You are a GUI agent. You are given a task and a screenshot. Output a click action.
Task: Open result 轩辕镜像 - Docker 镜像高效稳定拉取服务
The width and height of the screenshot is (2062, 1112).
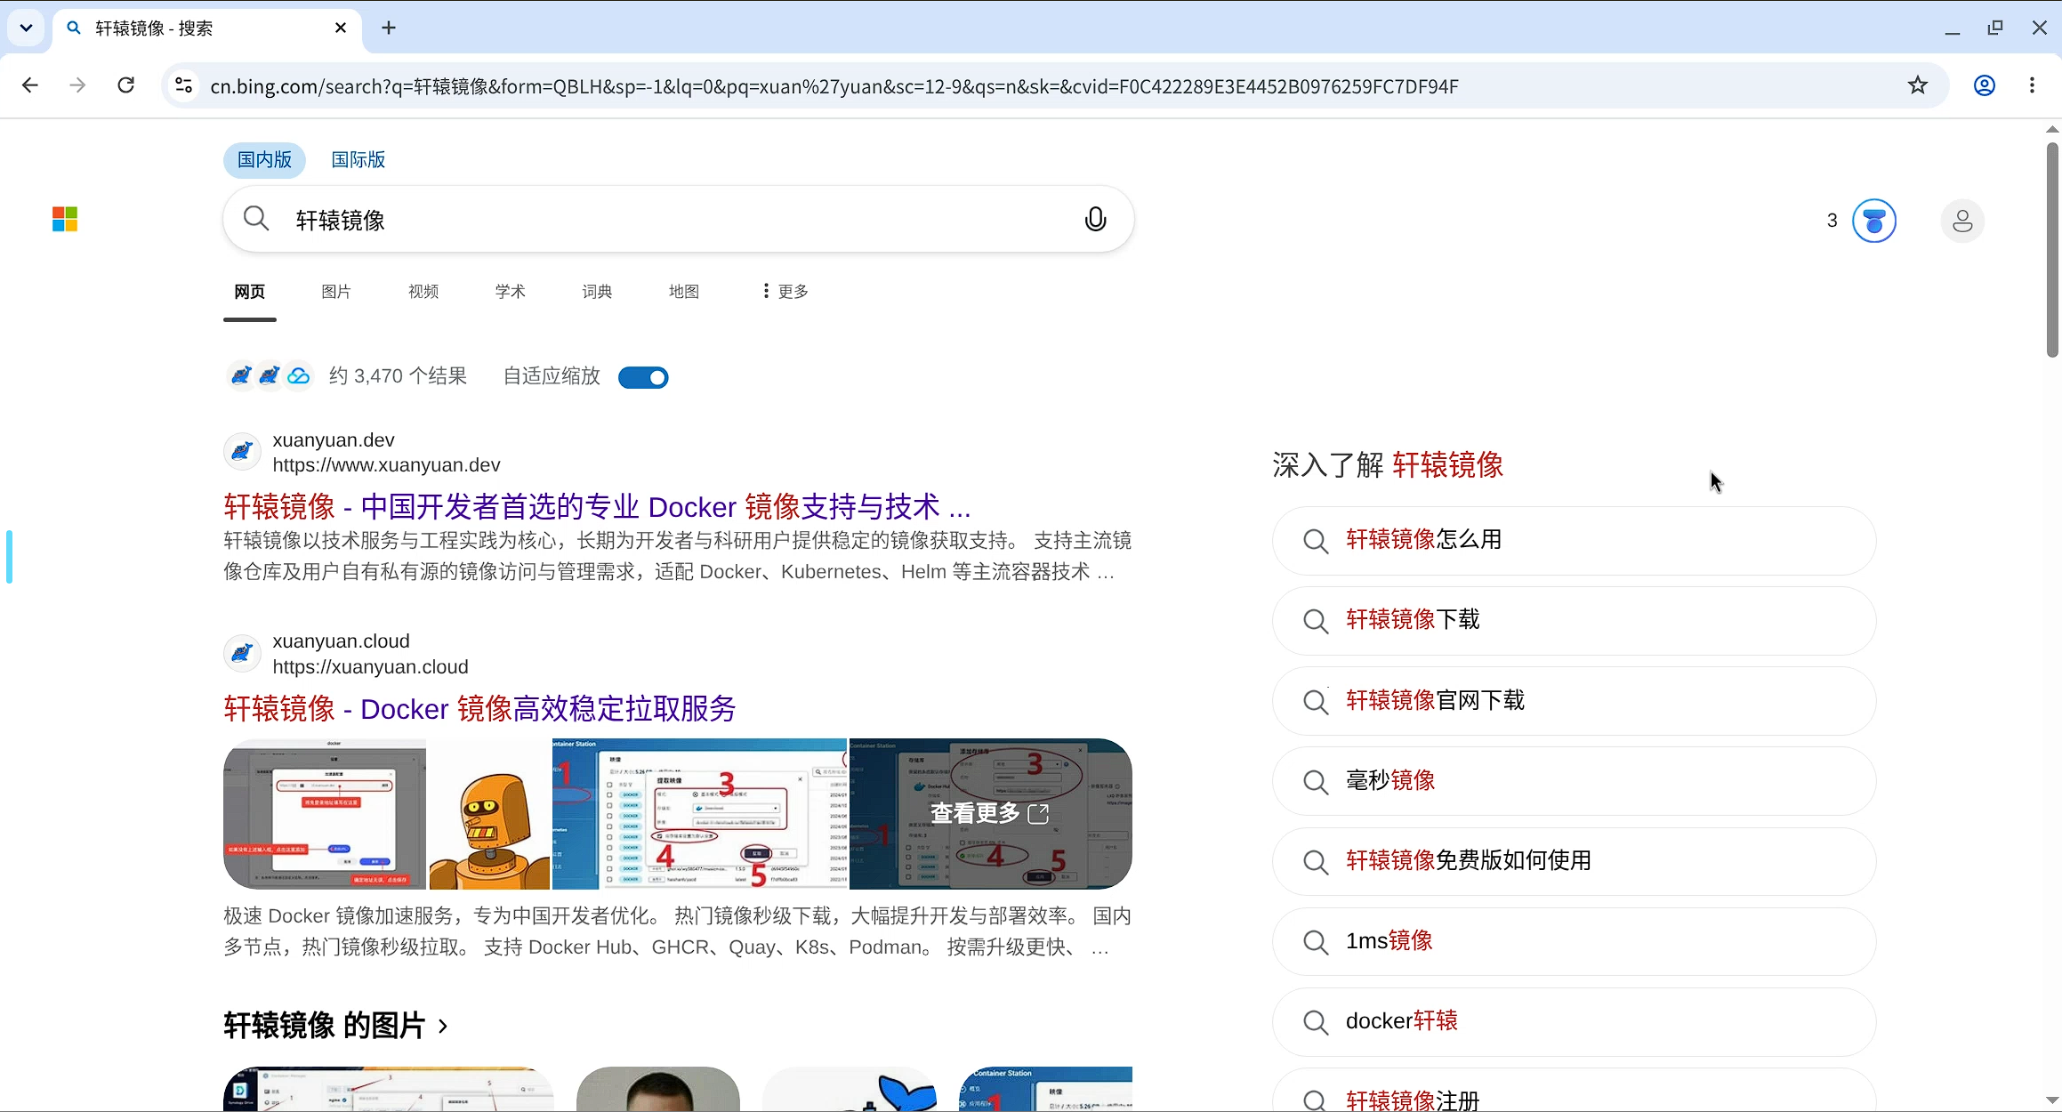479,709
